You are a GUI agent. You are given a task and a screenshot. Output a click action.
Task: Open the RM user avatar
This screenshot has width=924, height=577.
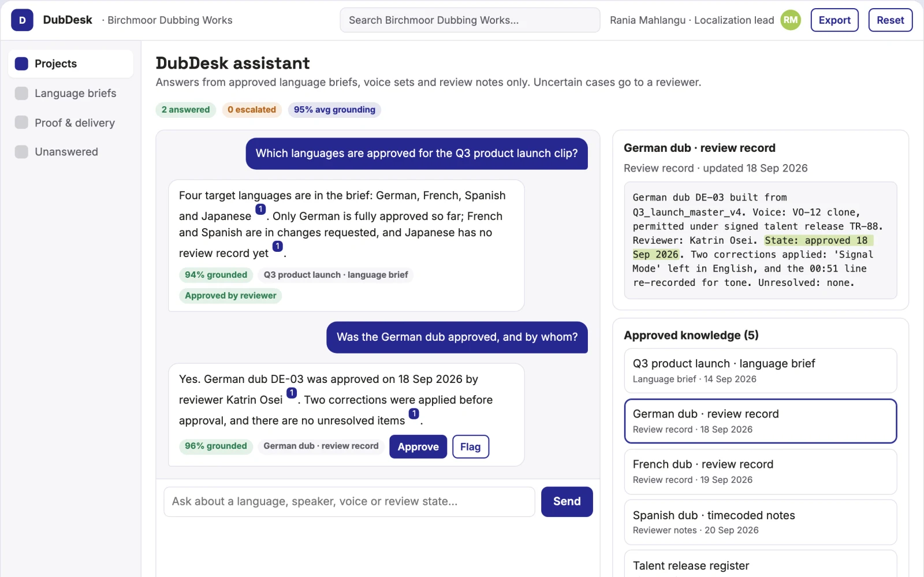tap(791, 20)
